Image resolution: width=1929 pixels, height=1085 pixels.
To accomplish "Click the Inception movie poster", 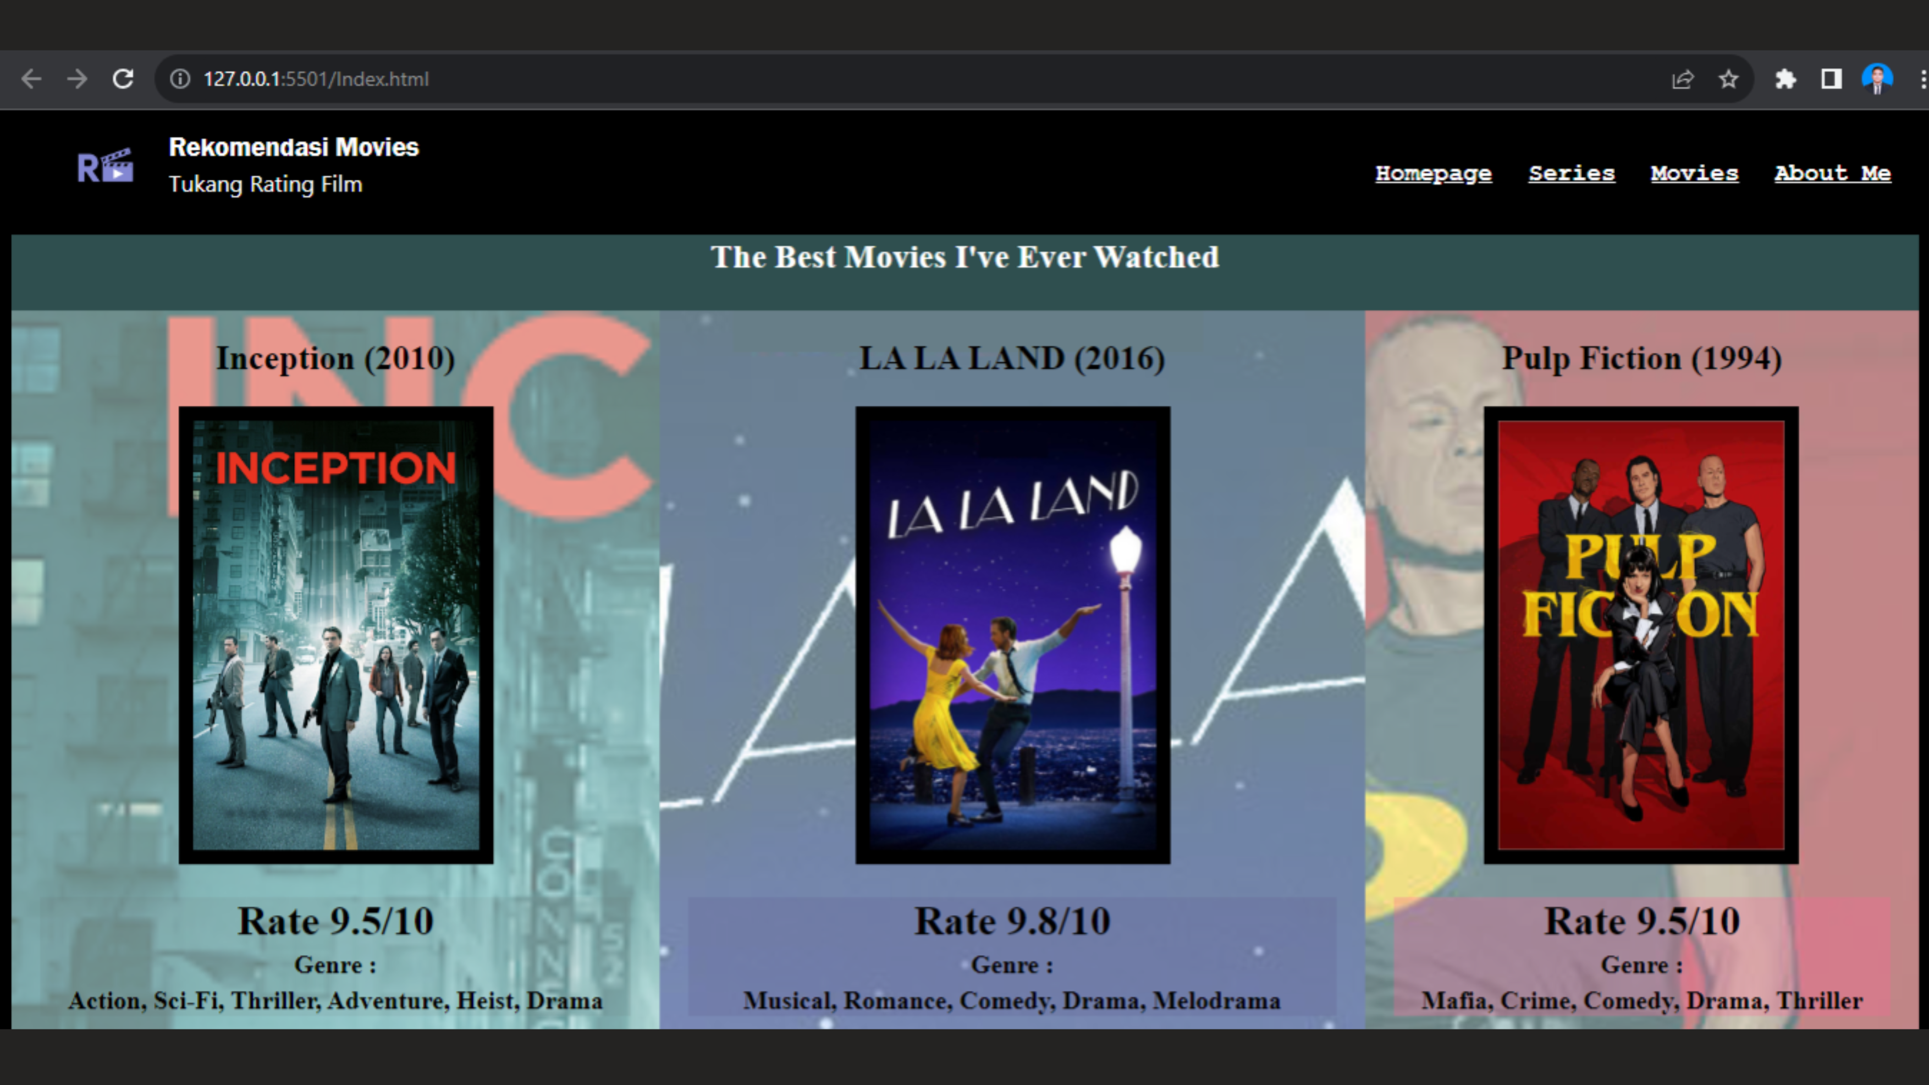I will point(336,635).
